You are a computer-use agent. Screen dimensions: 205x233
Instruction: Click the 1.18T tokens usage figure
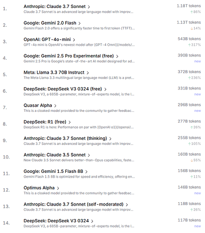click(189, 6)
